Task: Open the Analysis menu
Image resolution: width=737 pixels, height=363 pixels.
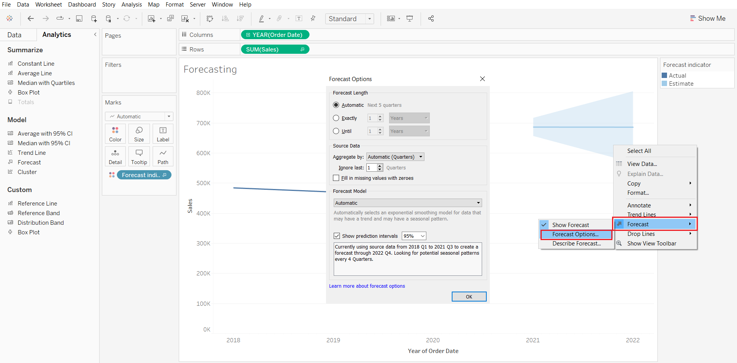Action: tap(131, 5)
